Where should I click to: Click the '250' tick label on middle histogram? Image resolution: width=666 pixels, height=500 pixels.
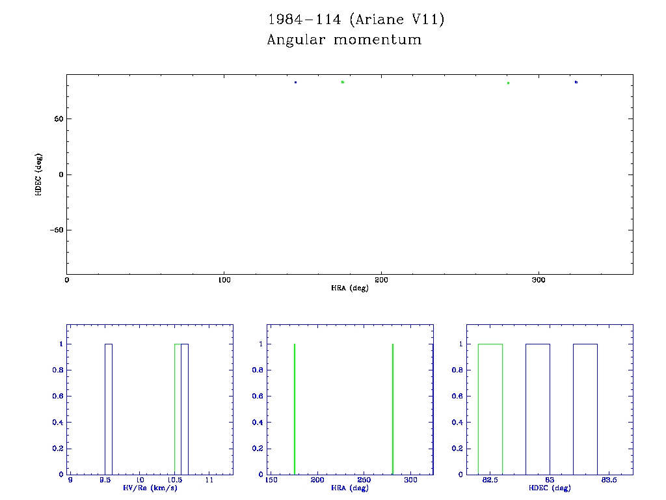364,480
